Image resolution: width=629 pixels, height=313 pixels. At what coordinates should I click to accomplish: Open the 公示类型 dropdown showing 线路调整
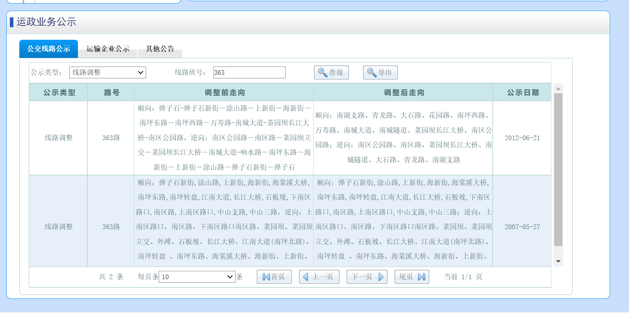click(108, 72)
